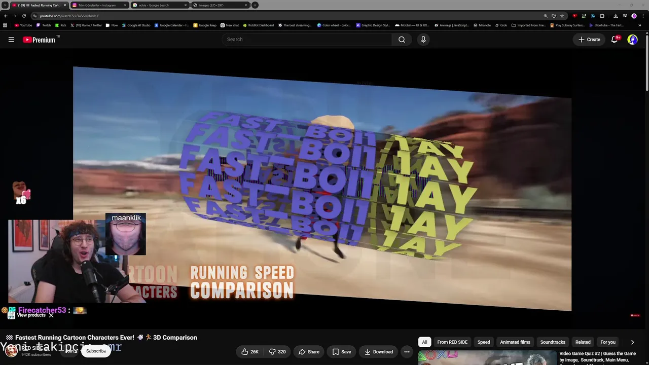Share the running cartoon video
The image size is (649, 365).
coord(309,352)
